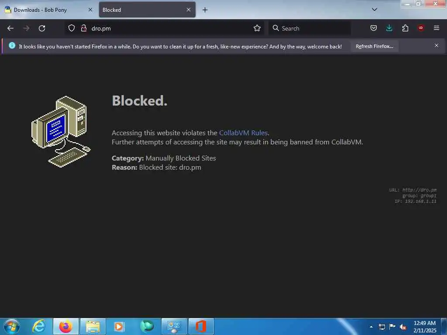Click the retro computer illustration
This screenshot has width=447, height=335.
coord(61,132)
